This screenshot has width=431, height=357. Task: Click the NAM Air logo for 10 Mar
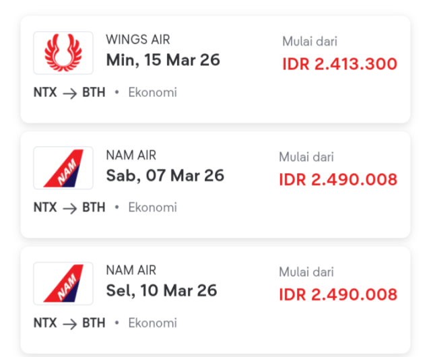[x=63, y=283]
